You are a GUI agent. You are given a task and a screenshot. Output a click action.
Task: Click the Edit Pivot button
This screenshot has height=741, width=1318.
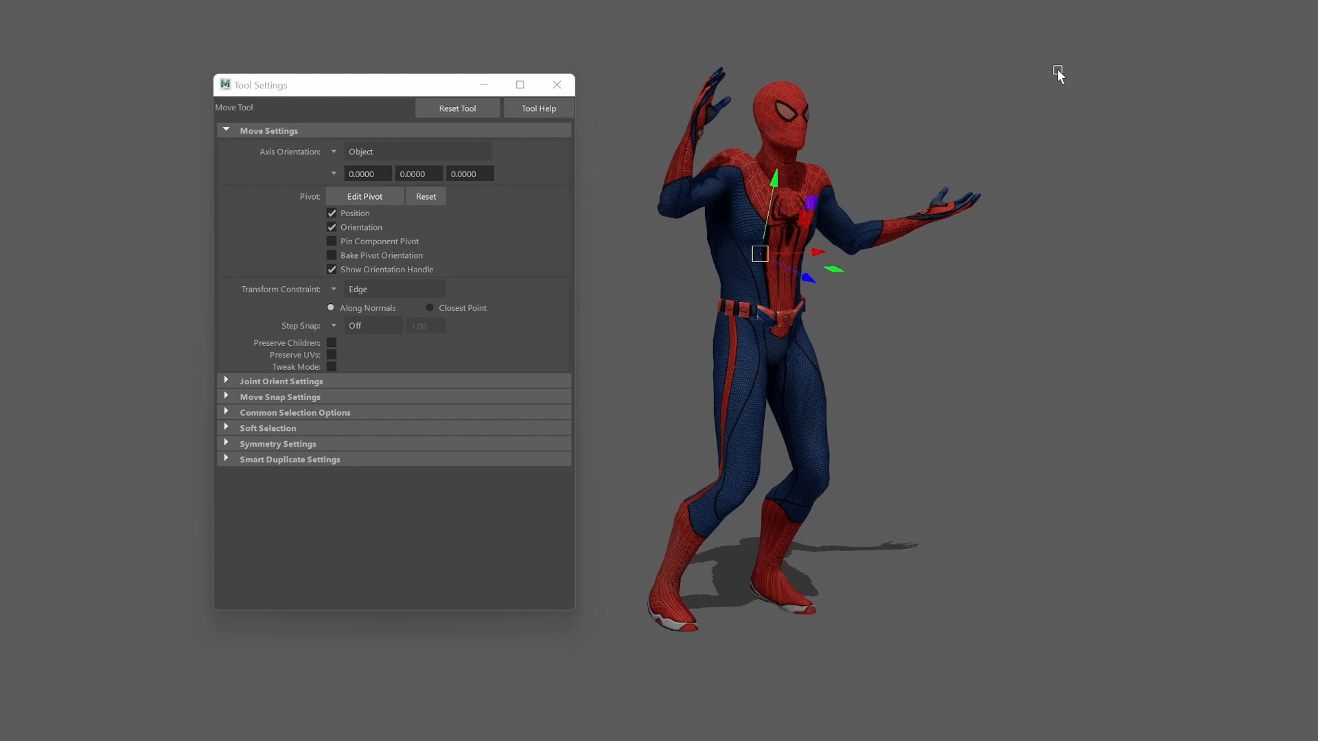[x=365, y=196]
